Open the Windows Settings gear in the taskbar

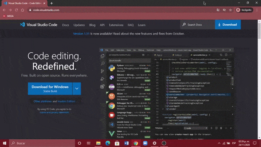click(x=154, y=143)
